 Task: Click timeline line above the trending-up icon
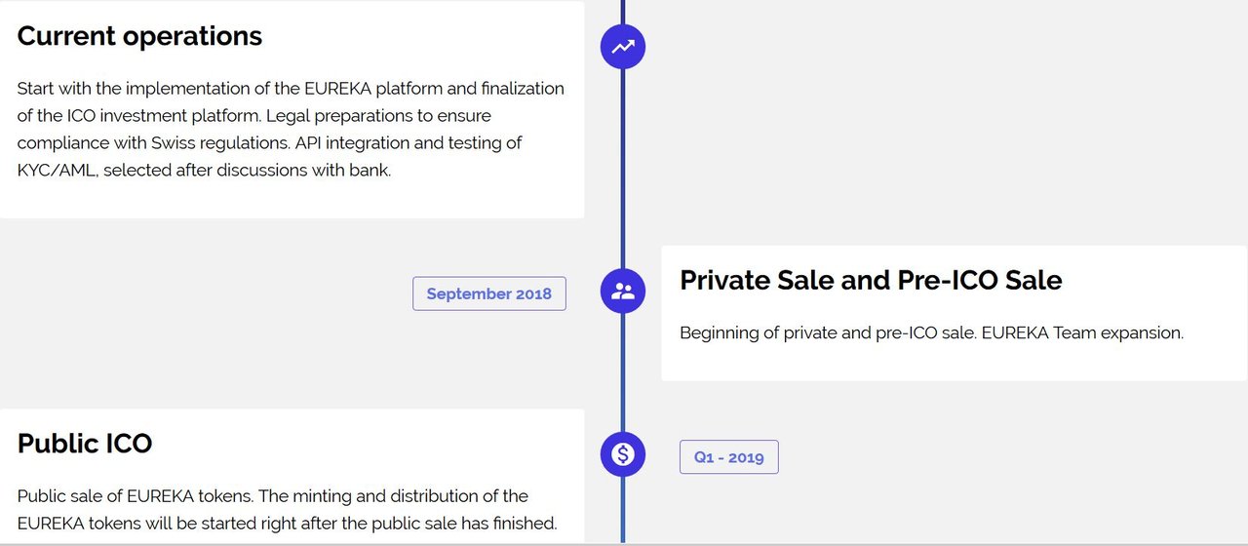(623, 10)
